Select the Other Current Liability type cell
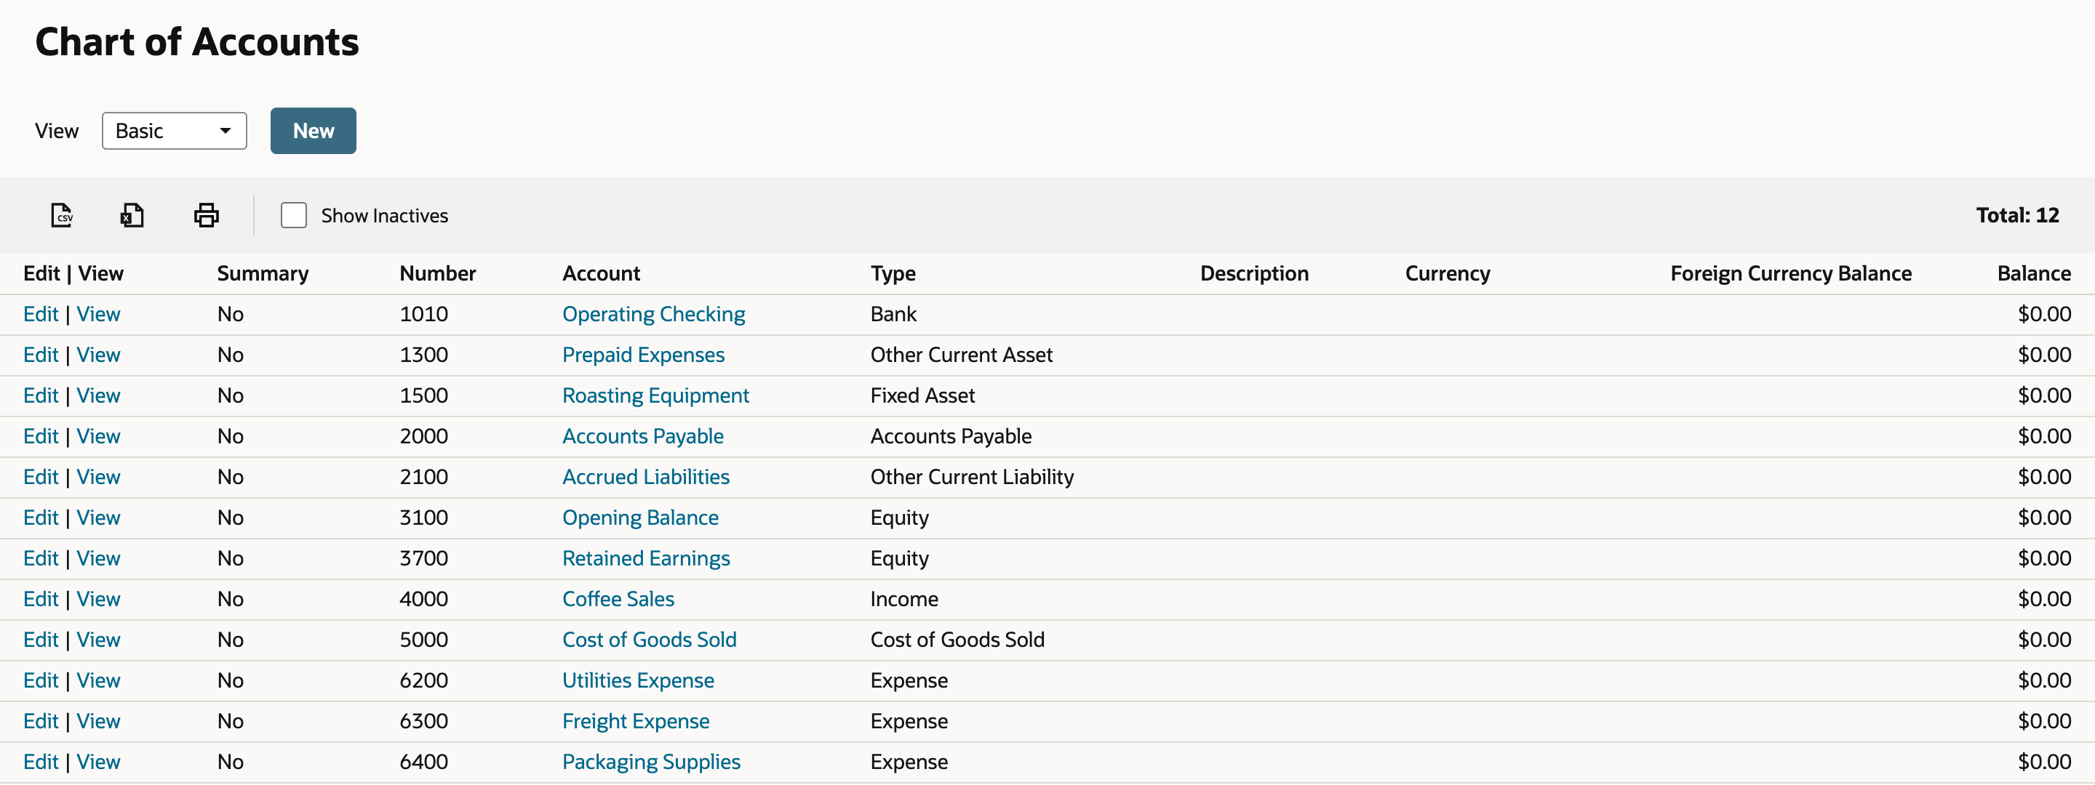Screen dimensions: 2095x785 tap(972, 477)
